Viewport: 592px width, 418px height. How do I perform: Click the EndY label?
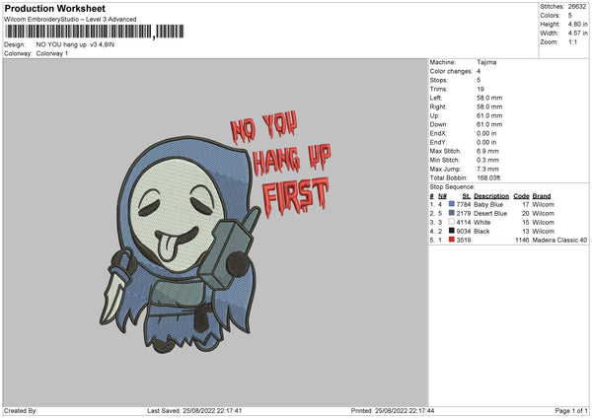(x=438, y=142)
